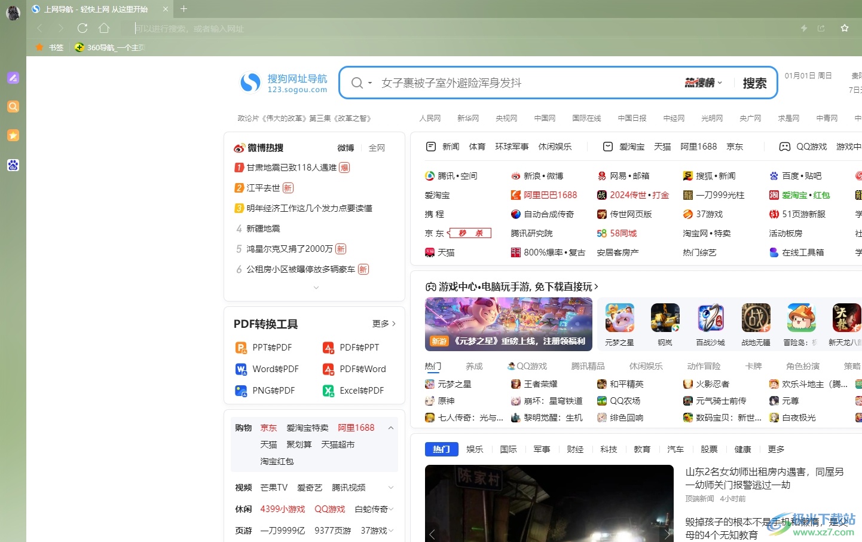Viewport: 862px width, 542px height.
Task: Open a new browser tab
Action: (184, 9)
